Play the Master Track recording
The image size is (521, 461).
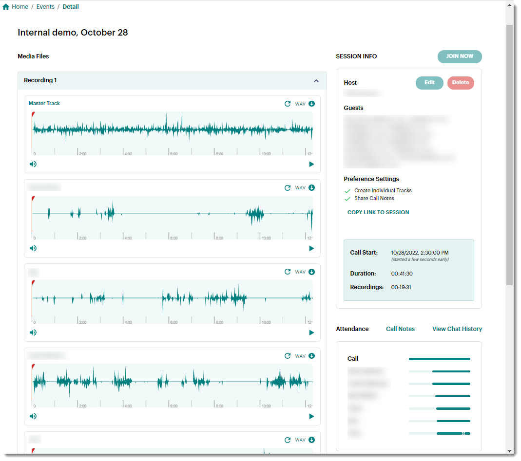point(311,164)
